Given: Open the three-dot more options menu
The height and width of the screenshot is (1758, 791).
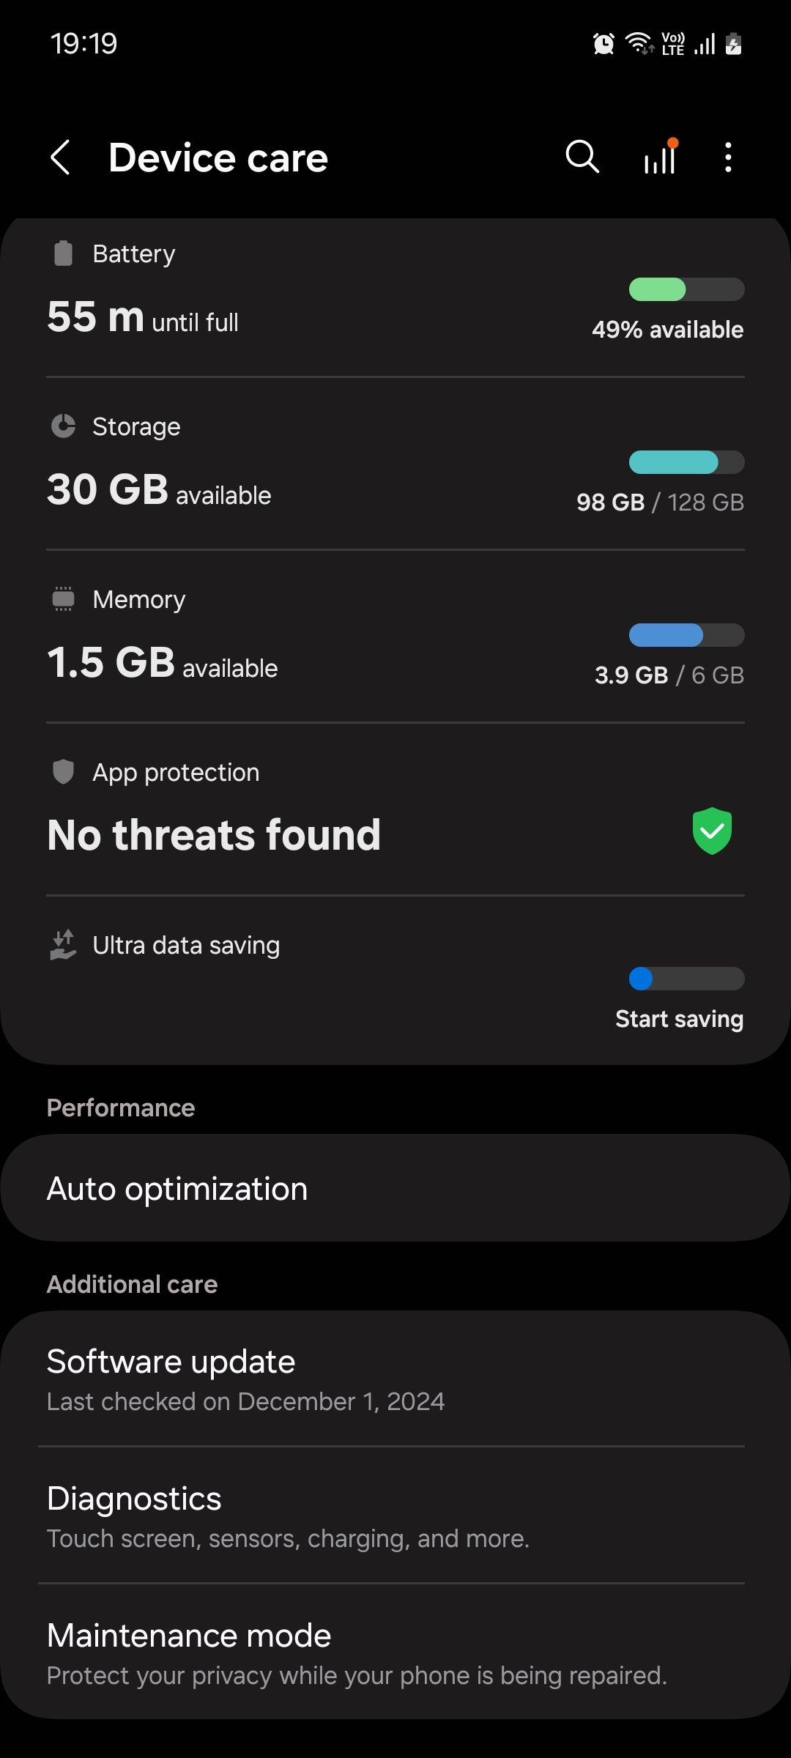Looking at the screenshot, I should [727, 157].
